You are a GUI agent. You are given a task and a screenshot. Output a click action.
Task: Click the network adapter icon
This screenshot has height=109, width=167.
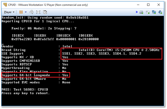(154, 12)
